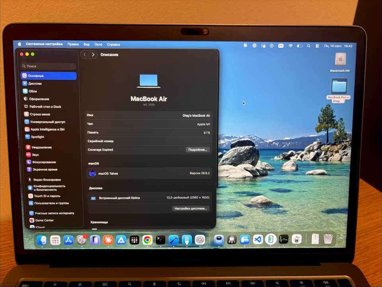Launch App Store from the Dock
The image size is (382, 287).
(x=68, y=240)
